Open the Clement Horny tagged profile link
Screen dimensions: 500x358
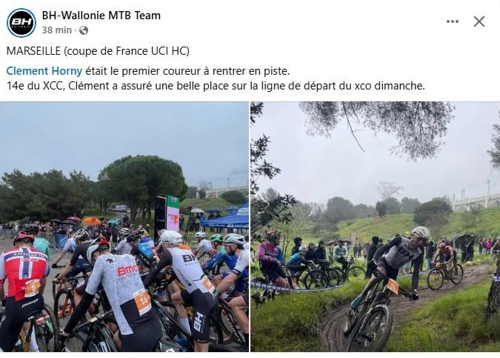(x=44, y=71)
